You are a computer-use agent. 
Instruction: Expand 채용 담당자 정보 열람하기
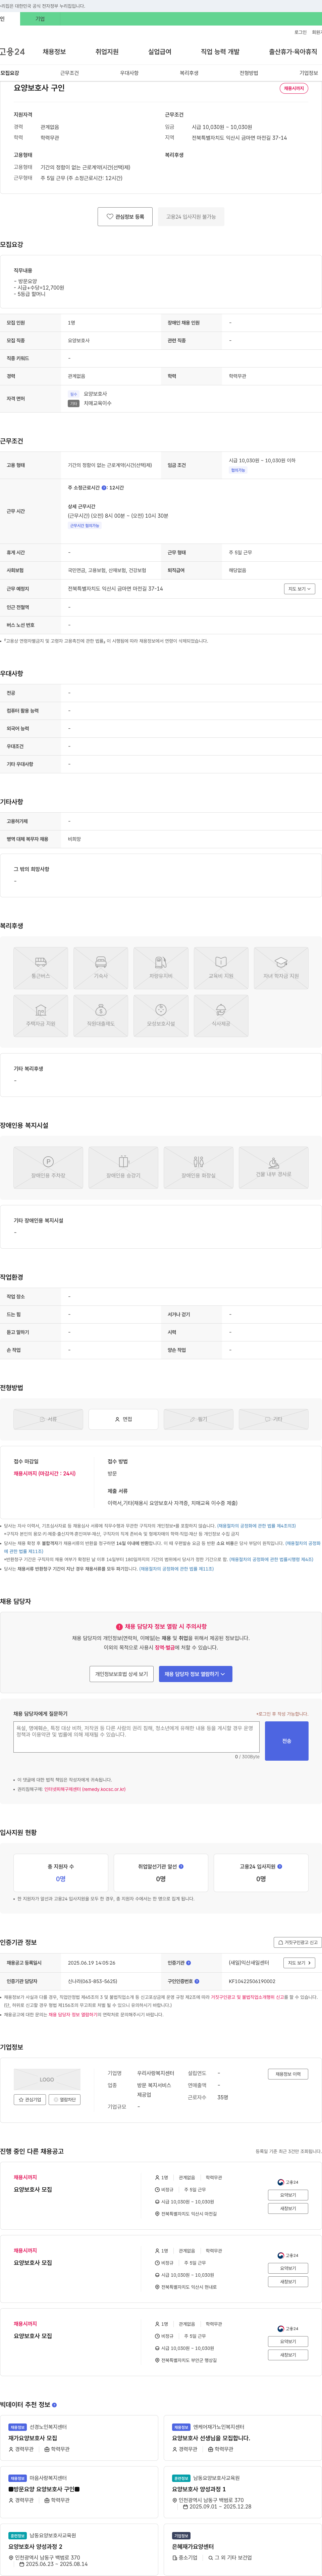[196, 1674]
